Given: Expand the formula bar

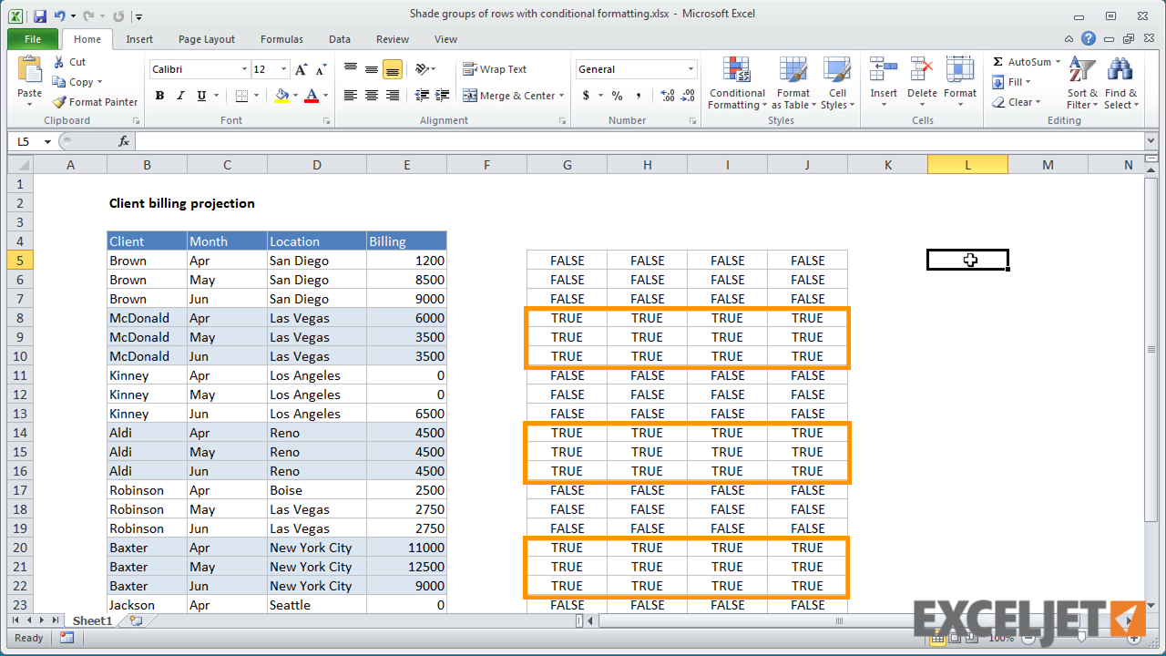Looking at the screenshot, I should pyautogui.click(x=1151, y=141).
